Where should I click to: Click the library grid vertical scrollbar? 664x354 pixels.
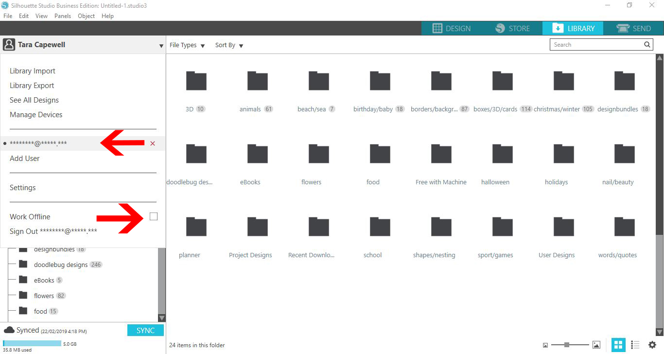coord(660,281)
